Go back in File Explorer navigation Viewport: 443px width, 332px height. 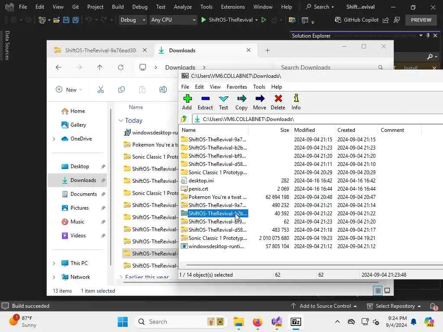tap(58, 67)
